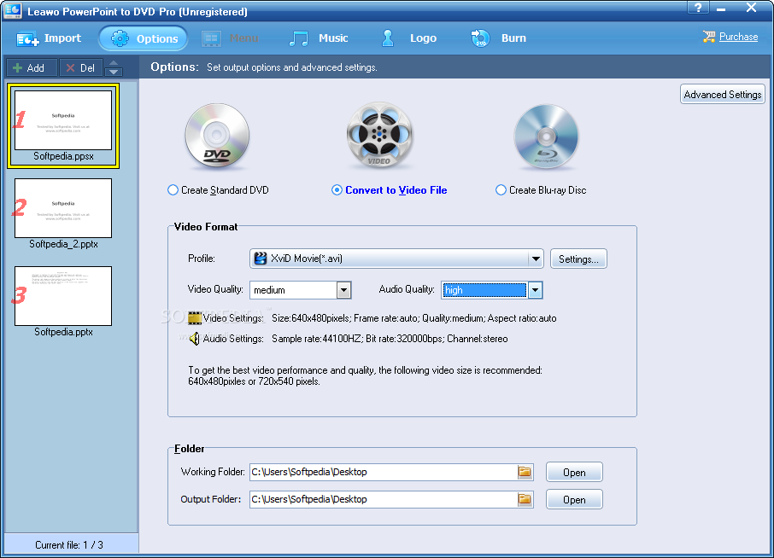774x558 pixels.
Task: Select the Softpedia.ppsx thumbnail
Action: [63, 125]
